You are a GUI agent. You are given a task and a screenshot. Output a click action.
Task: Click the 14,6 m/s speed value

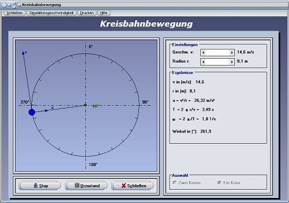245,52
